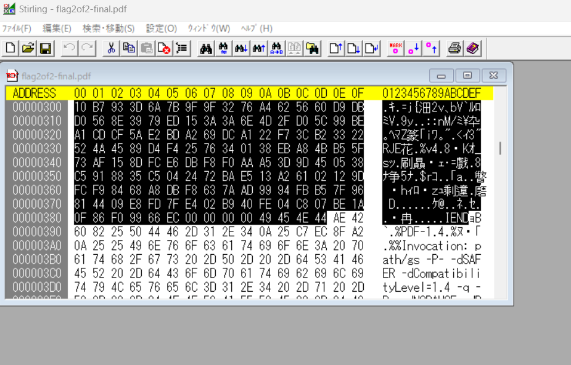
Task: Click first byte 60 in row 00000390
Action: point(80,231)
